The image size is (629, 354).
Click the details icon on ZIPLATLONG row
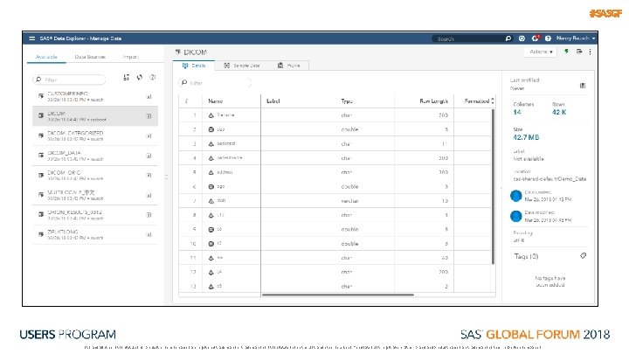tap(149, 235)
